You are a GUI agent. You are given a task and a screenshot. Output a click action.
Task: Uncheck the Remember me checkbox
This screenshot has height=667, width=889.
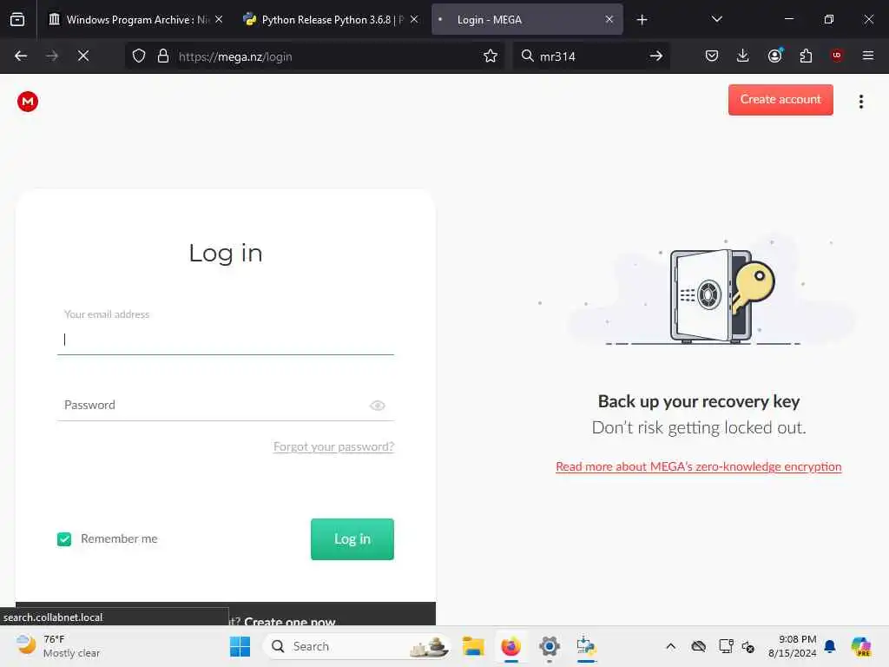click(x=64, y=538)
